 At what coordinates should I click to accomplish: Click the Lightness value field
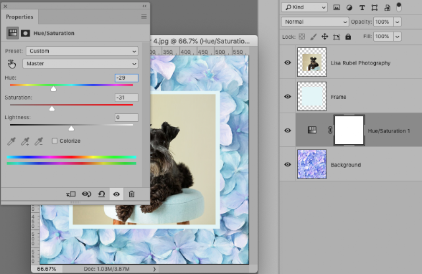(x=127, y=117)
